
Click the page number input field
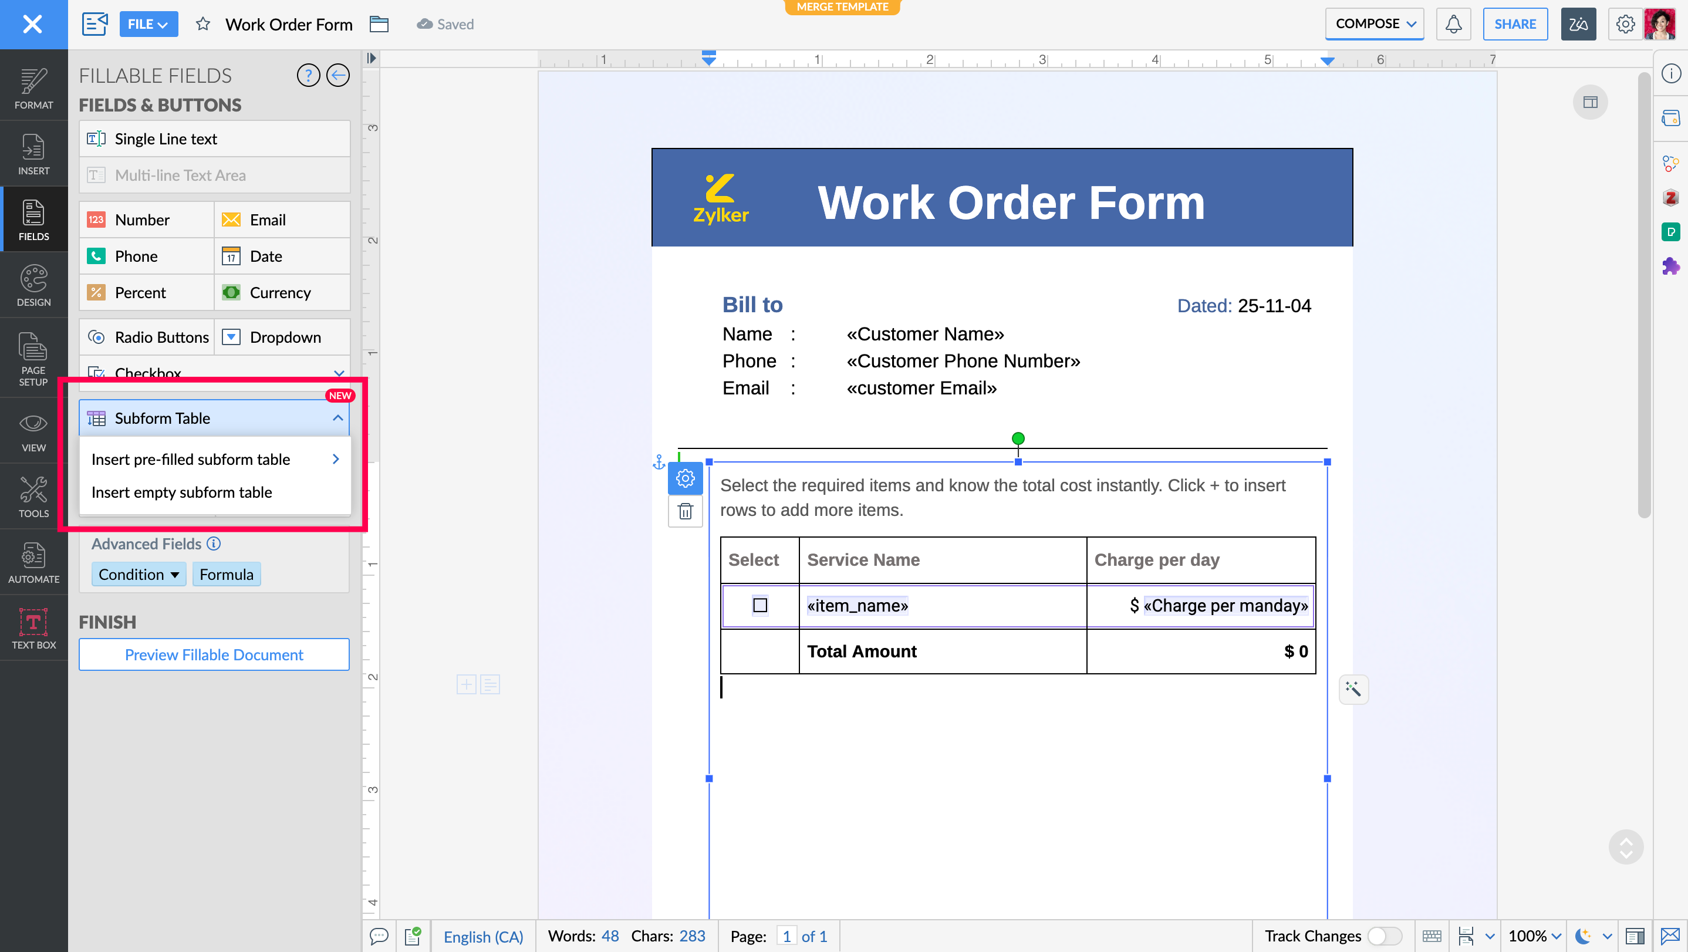click(x=786, y=936)
